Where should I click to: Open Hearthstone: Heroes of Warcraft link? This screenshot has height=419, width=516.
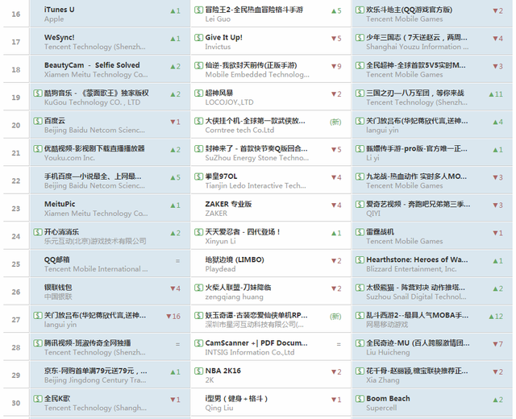417,259
